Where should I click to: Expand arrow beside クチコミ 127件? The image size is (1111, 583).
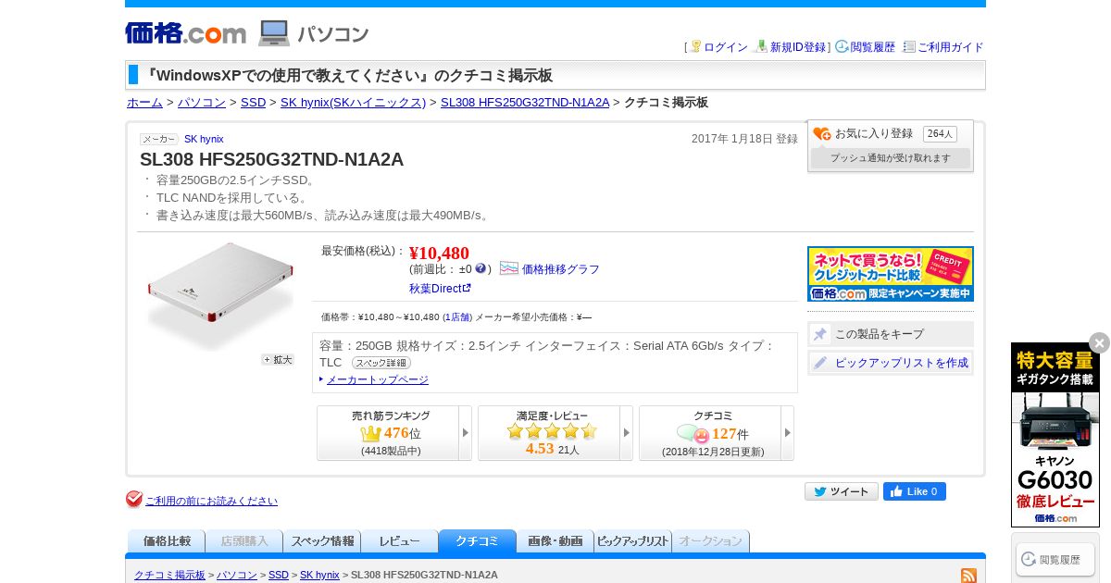(788, 433)
